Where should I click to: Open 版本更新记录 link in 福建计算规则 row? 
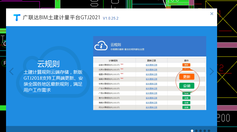click(151, 74)
